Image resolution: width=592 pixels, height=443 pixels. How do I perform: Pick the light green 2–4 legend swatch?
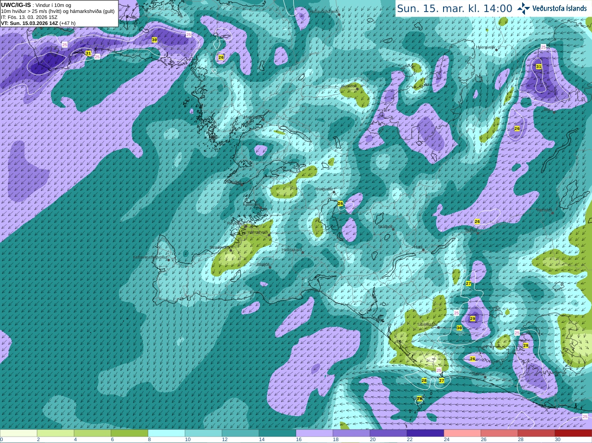pyautogui.click(x=55, y=433)
